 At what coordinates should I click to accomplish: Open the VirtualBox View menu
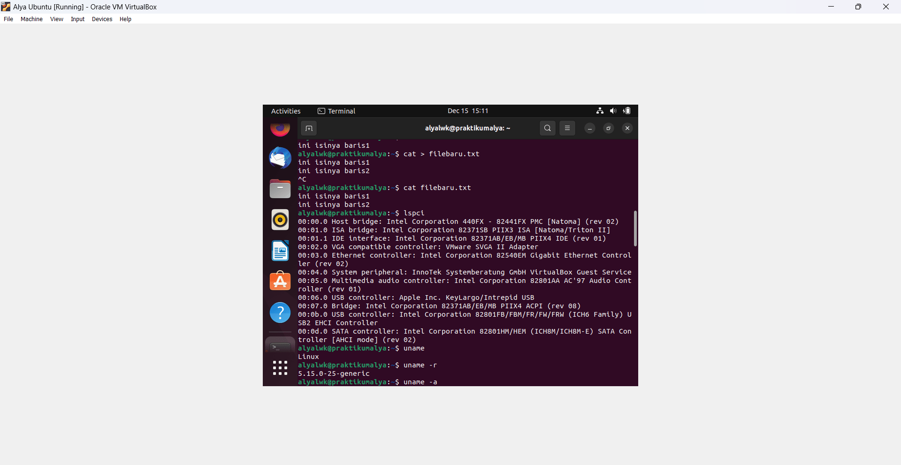(x=57, y=19)
